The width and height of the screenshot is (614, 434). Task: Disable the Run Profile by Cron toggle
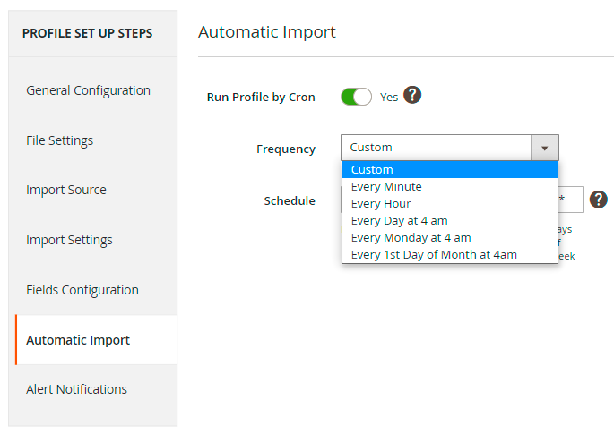pyautogui.click(x=356, y=97)
